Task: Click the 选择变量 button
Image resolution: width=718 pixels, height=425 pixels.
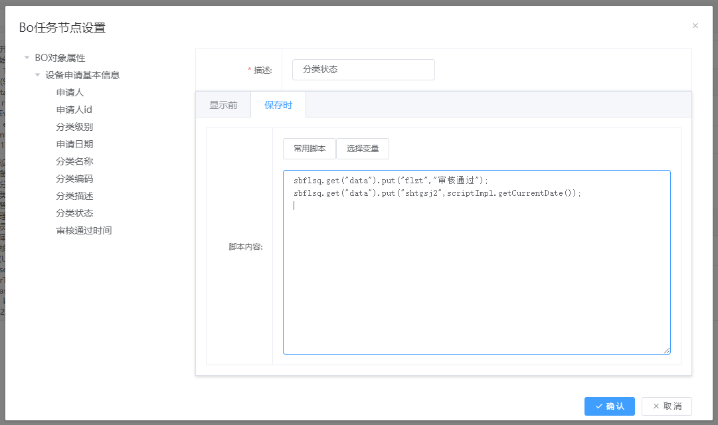Action: coord(363,149)
